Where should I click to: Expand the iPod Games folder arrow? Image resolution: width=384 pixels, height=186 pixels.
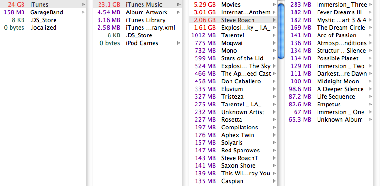[179, 43]
